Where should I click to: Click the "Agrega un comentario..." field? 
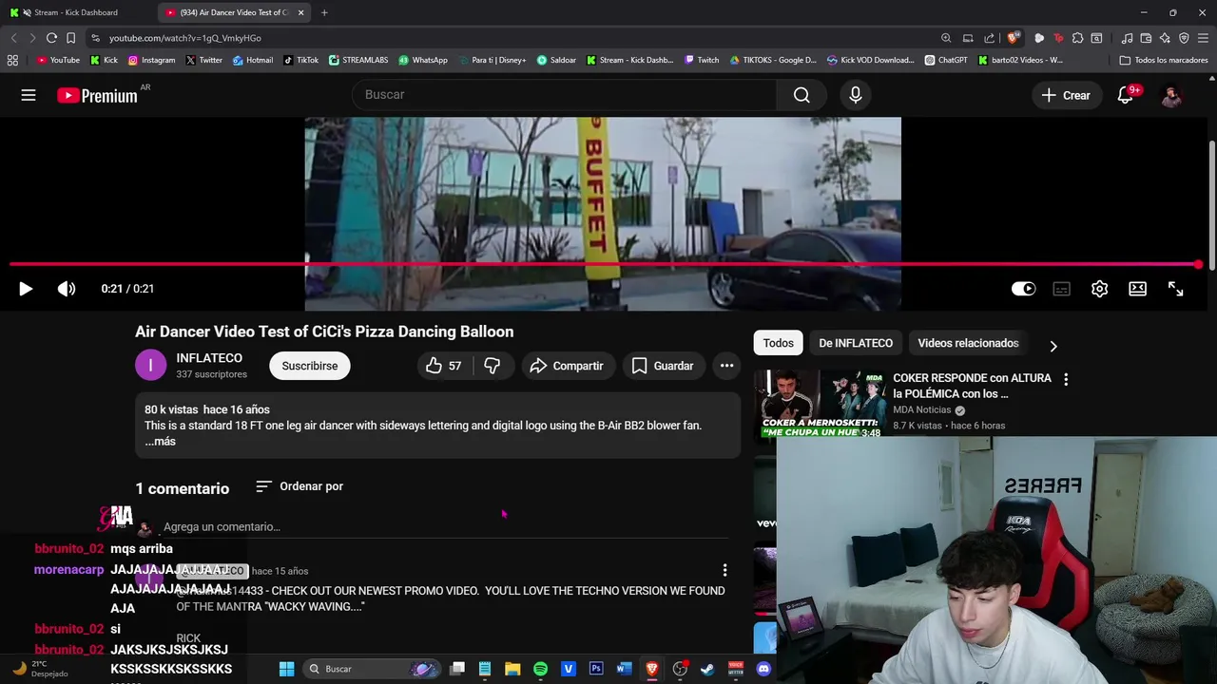click(x=446, y=526)
